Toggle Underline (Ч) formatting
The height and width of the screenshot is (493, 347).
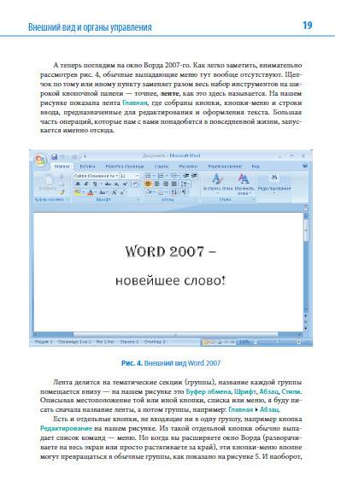94,184
